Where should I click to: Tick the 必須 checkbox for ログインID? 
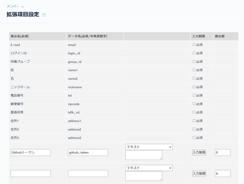[194, 53]
